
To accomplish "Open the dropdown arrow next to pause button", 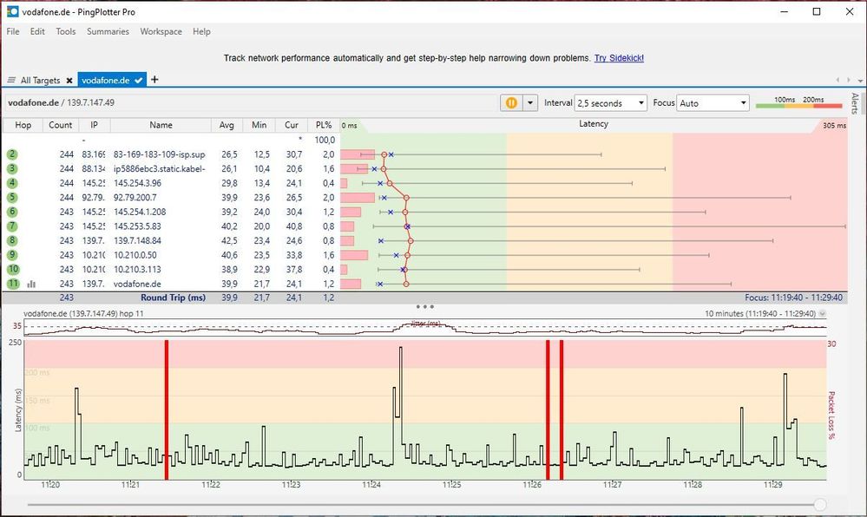I will coord(530,102).
